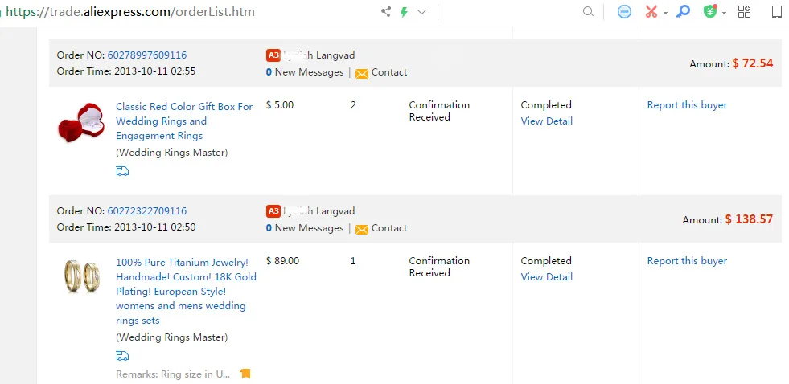Click the $ 138.57 amount text
This screenshot has width=789, height=384.
tap(749, 219)
